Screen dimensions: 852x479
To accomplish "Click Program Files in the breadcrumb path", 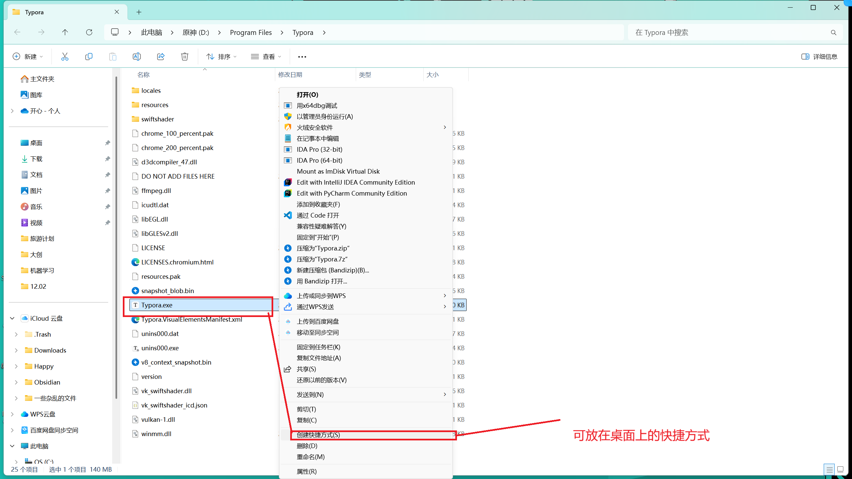I will (x=251, y=32).
